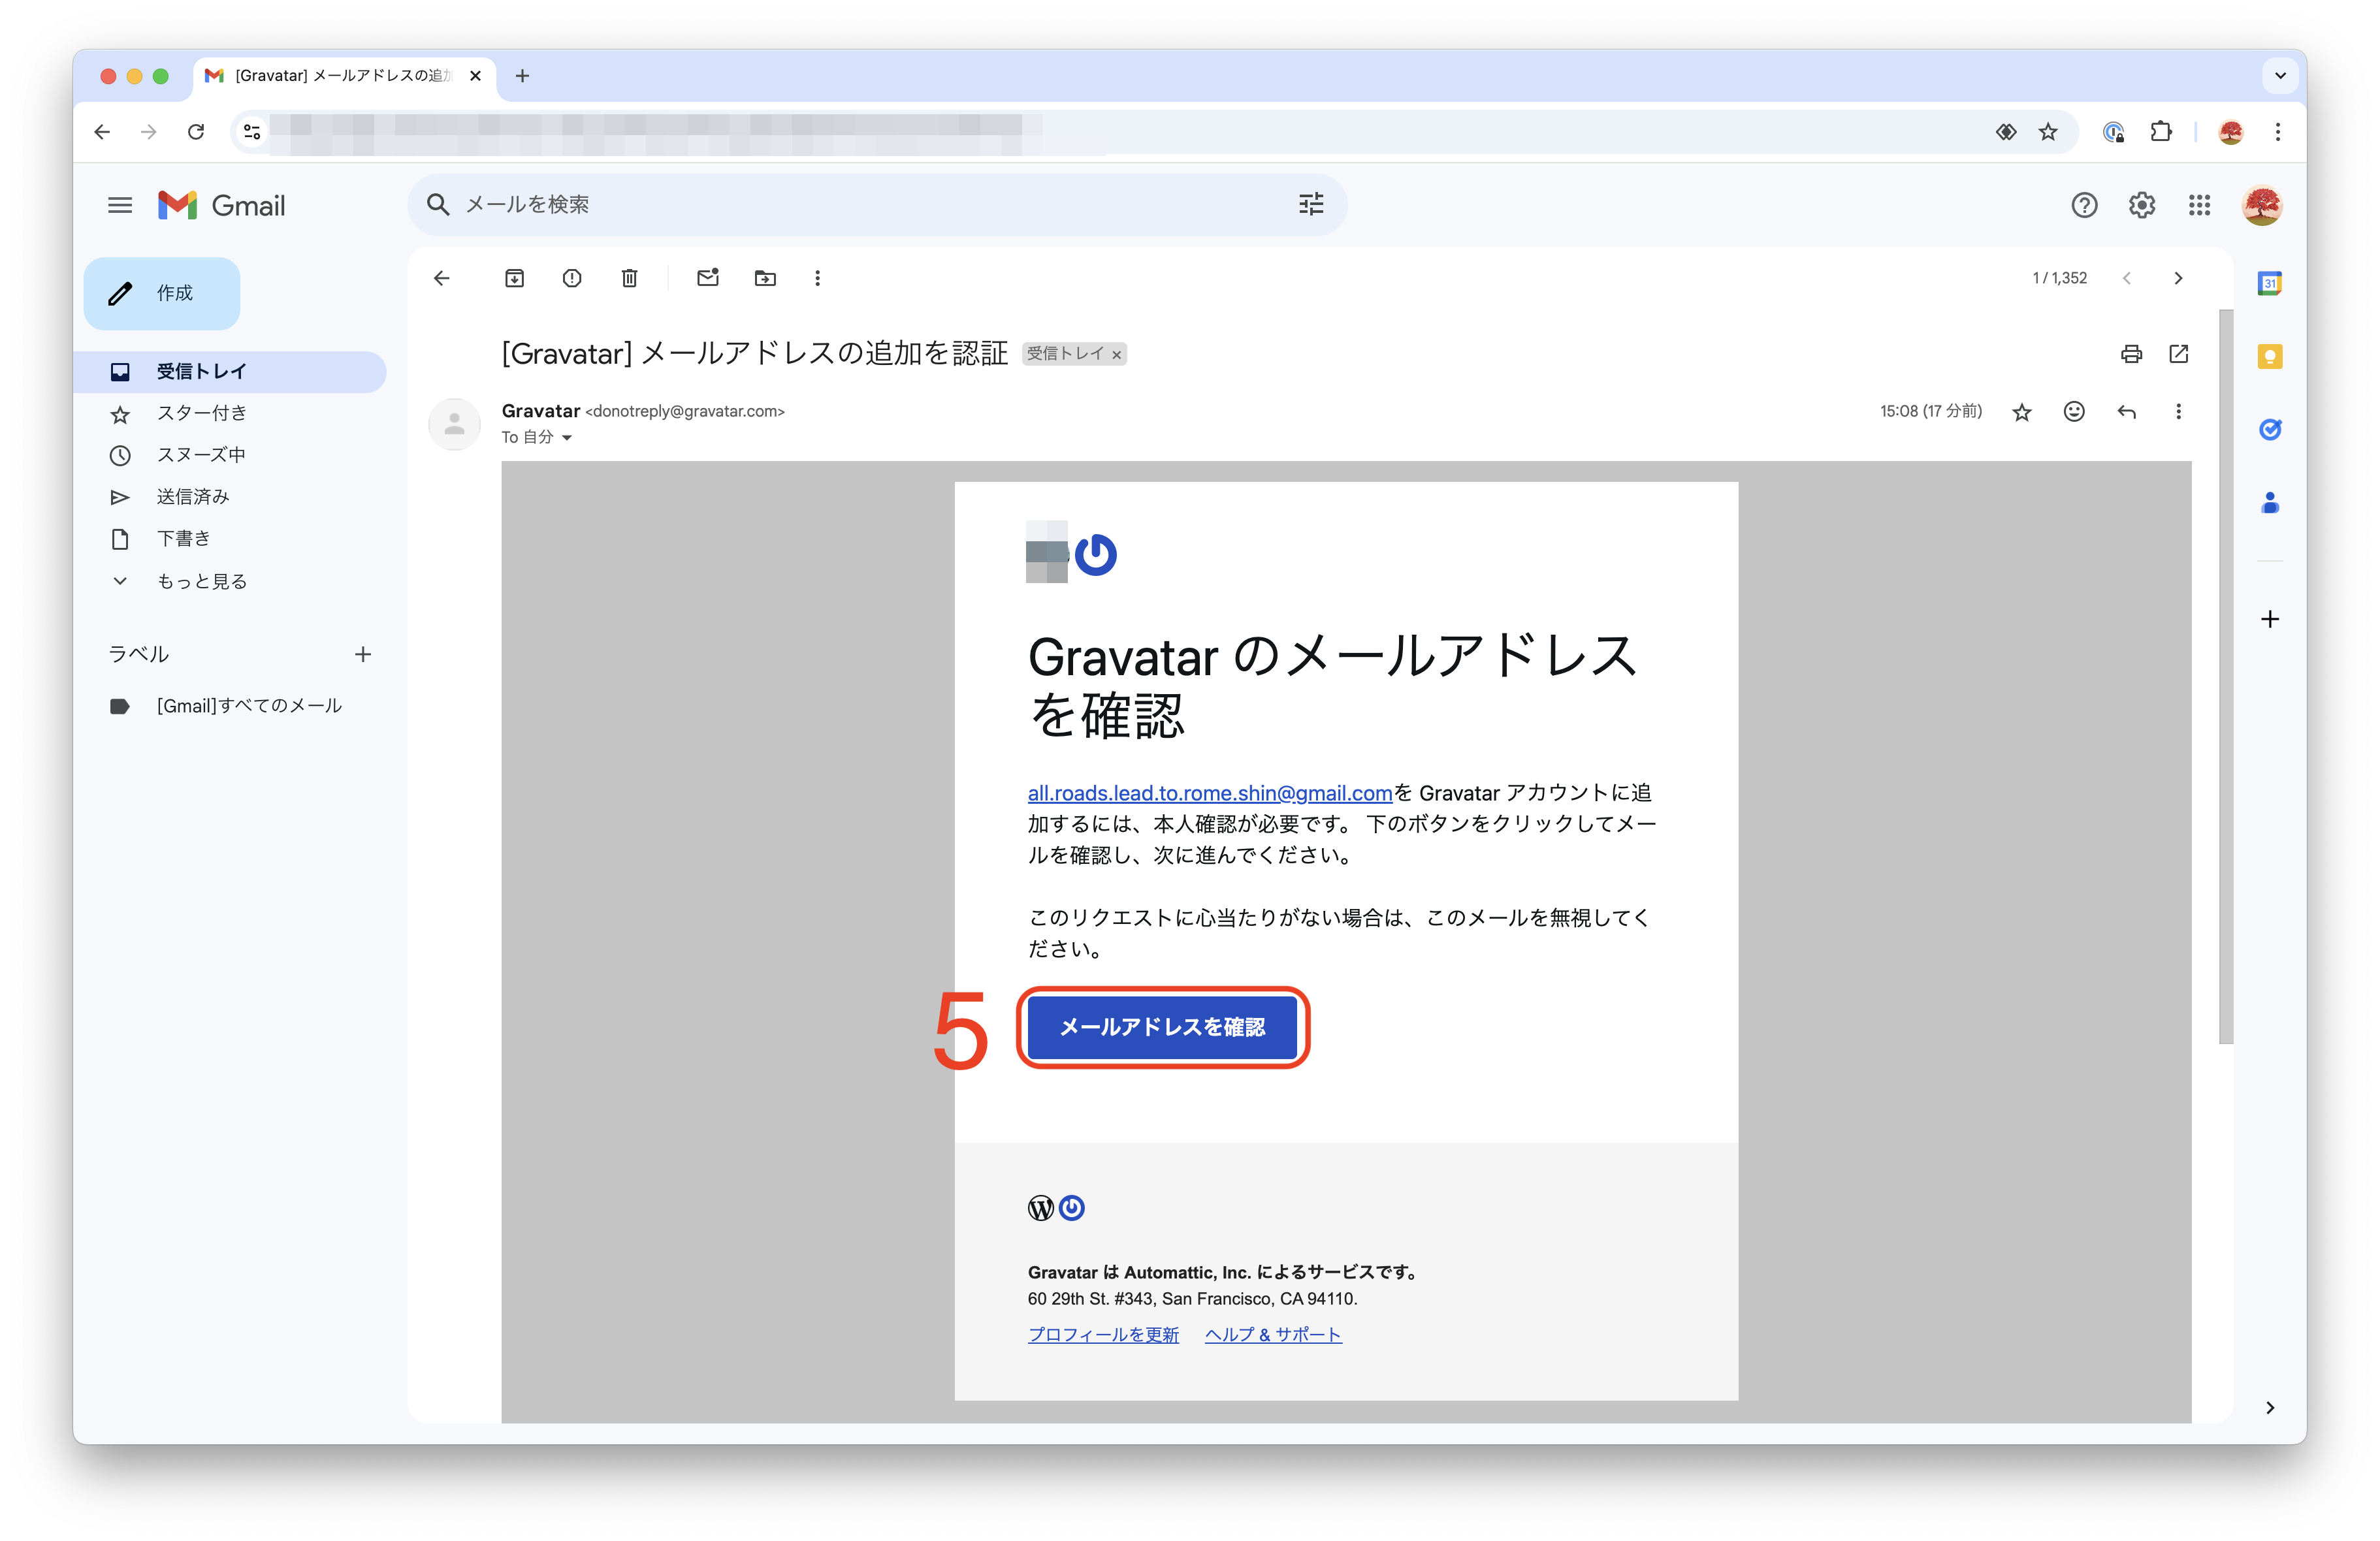The width and height of the screenshot is (2380, 1541).
Task: Open Google Keep side panel
Action: [x=2270, y=356]
